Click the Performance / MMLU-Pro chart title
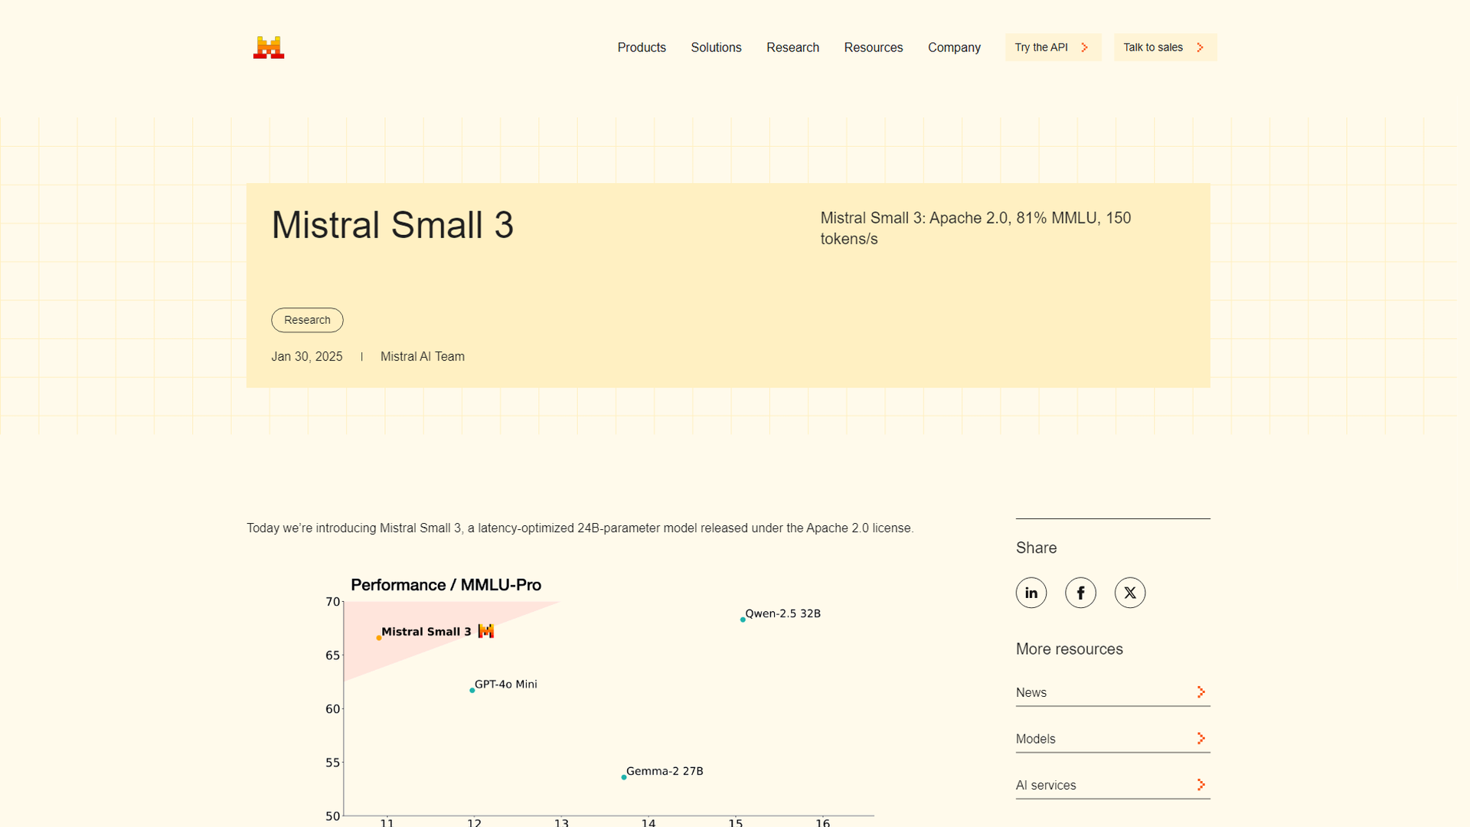 click(446, 585)
